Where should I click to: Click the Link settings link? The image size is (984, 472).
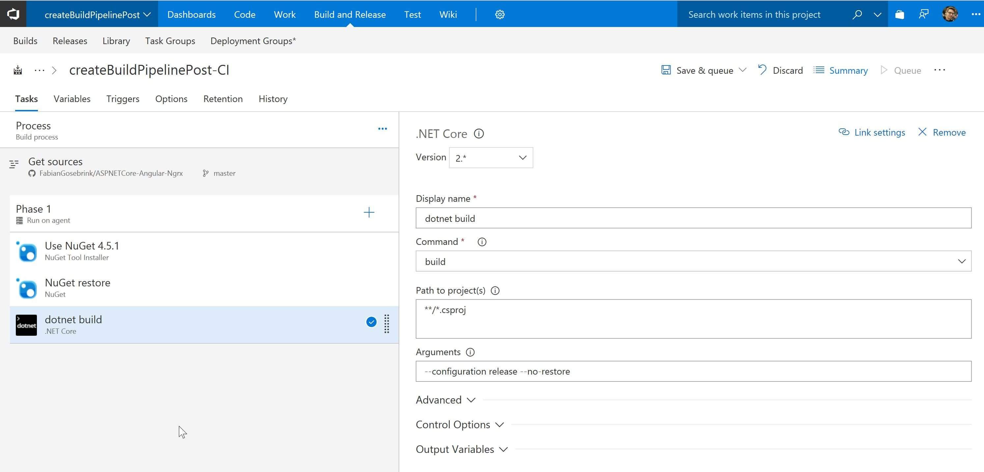pyautogui.click(x=872, y=132)
